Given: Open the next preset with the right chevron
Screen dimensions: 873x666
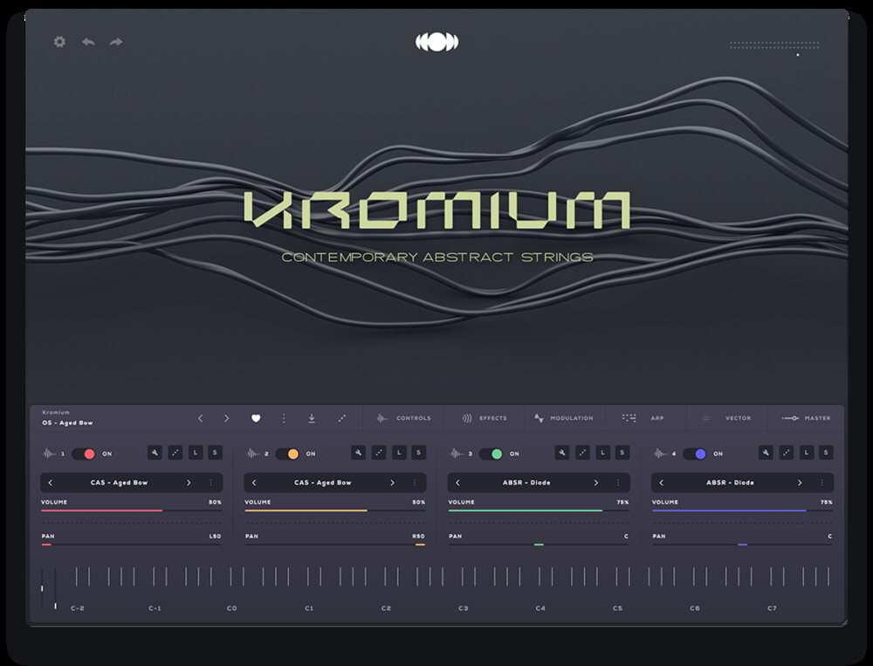Looking at the screenshot, I should [226, 418].
